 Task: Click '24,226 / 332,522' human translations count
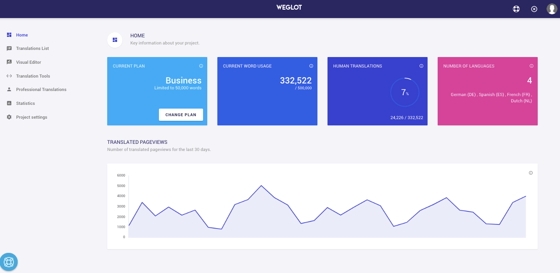(407, 118)
